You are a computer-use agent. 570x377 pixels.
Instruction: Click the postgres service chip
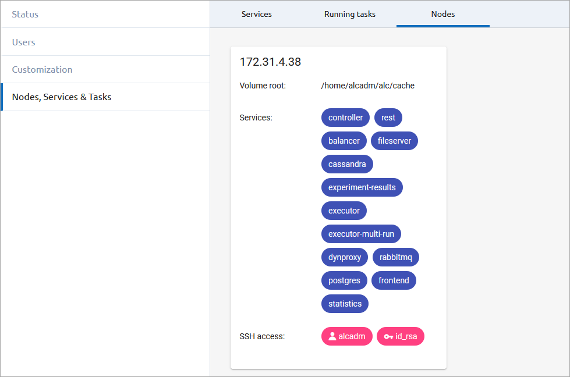[x=344, y=280]
